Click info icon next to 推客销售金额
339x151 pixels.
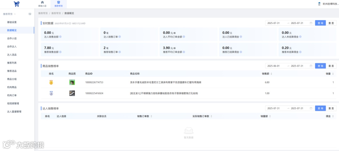[60, 52]
